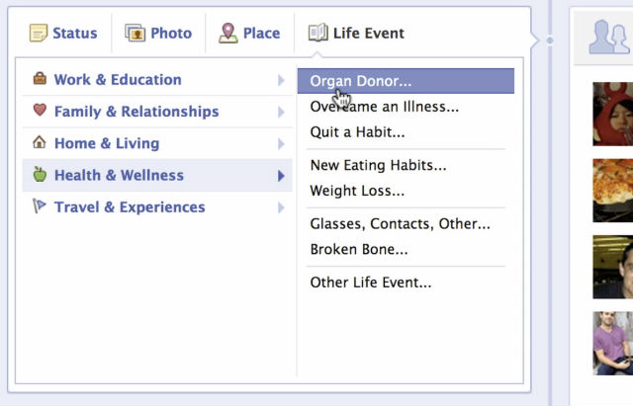The width and height of the screenshot is (633, 406).
Task: Click the Status pencil note icon
Action: tap(39, 33)
